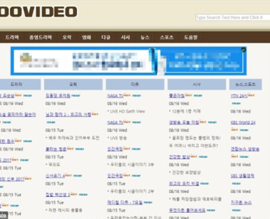Viewport: 270px width, 219px height.
Task: Open 인간극장 link for 시골이야기 2부
Action: [115, 176]
